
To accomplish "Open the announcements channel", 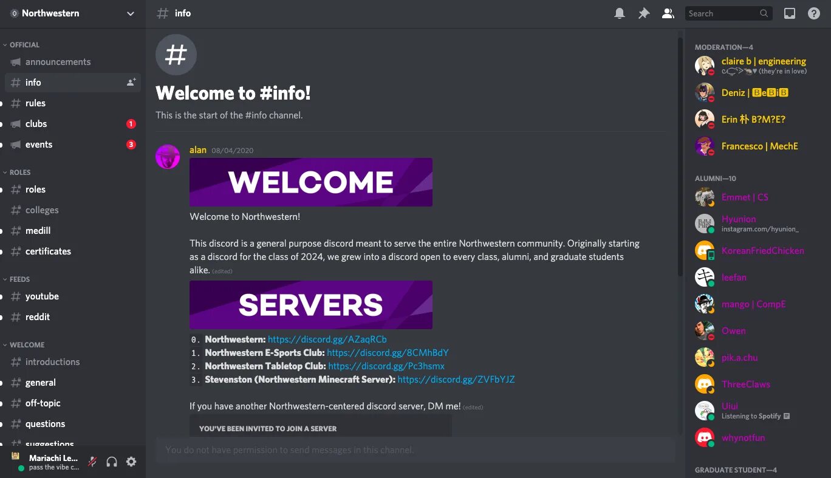I will click(73, 62).
